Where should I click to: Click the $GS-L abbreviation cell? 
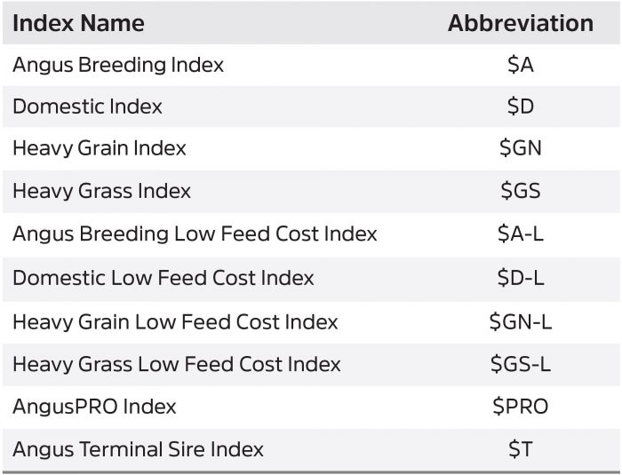(x=520, y=364)
